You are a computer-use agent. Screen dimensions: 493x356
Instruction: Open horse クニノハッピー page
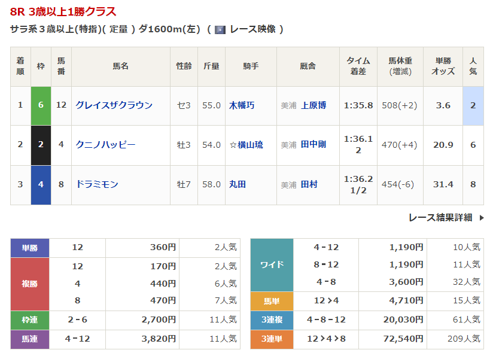105,145
